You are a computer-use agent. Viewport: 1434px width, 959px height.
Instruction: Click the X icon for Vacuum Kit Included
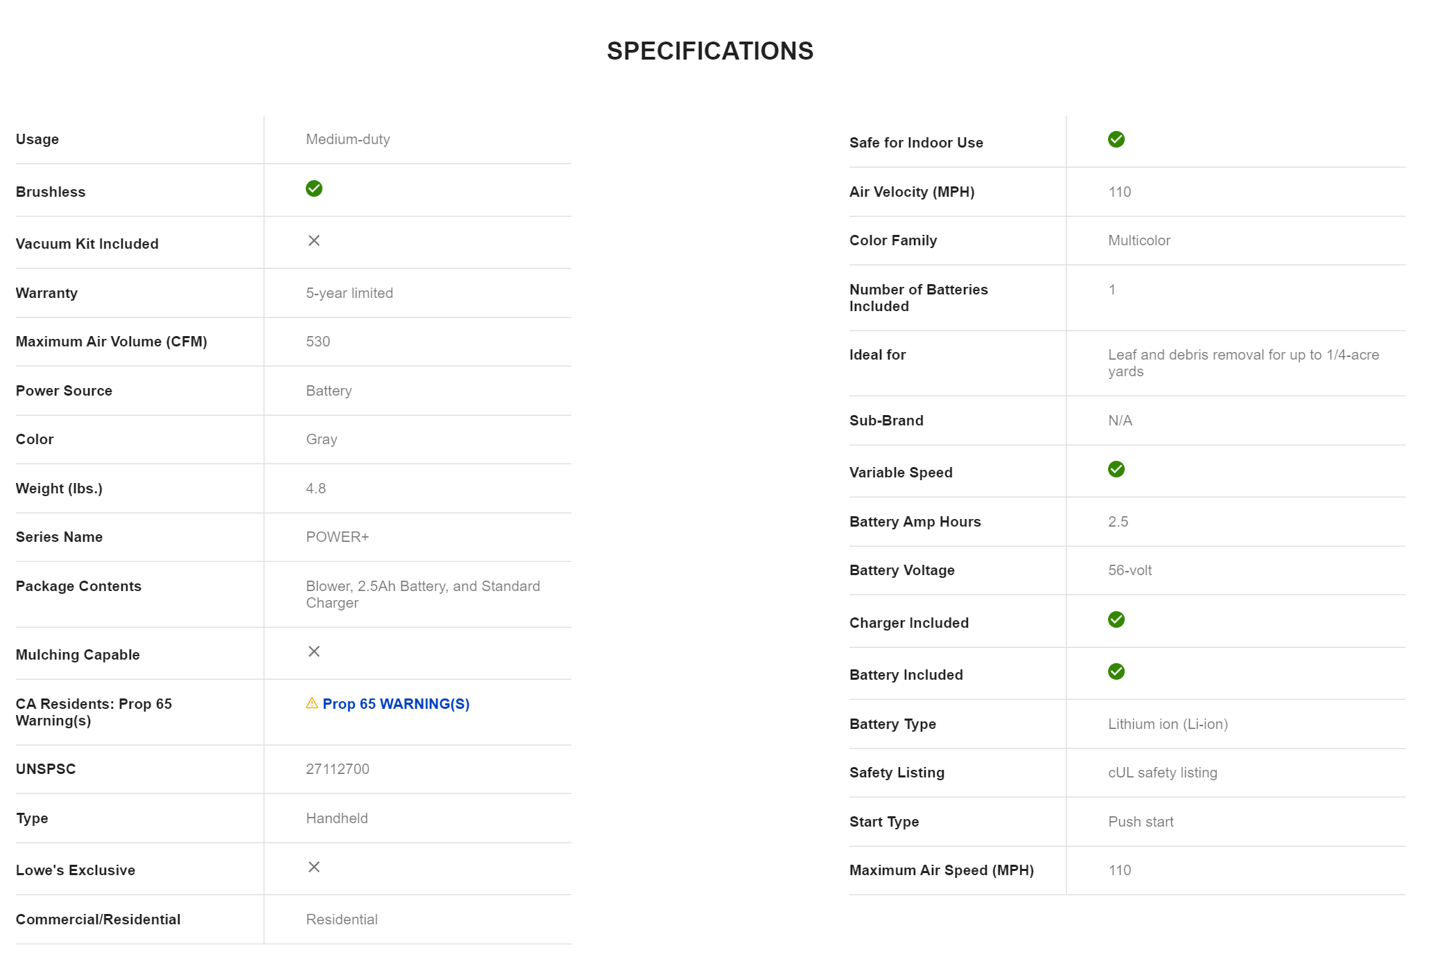(x=314, y=240)
